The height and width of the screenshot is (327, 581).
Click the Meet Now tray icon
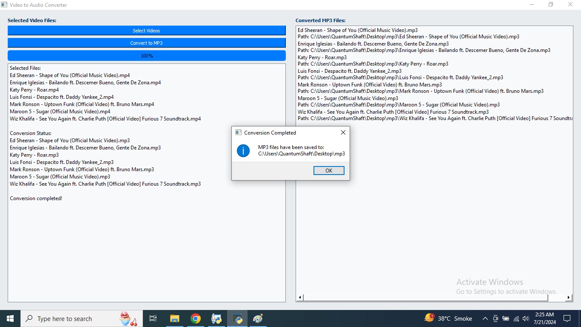point(496,318)
